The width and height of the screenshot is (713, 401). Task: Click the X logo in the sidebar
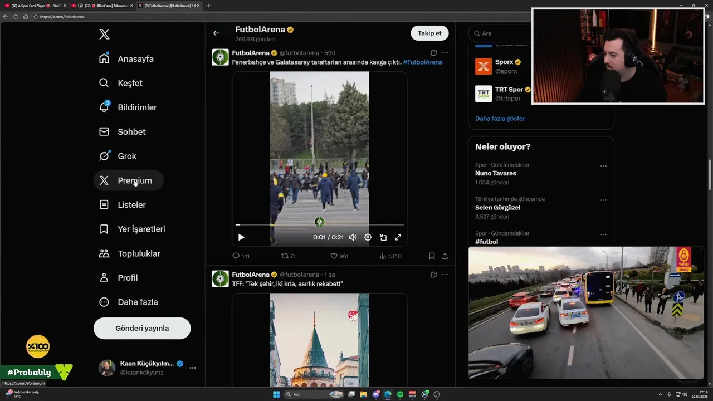[104, 35]
